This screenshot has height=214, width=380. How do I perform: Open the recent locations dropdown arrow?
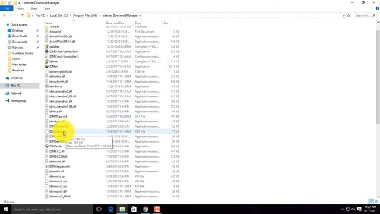point(17,15)
